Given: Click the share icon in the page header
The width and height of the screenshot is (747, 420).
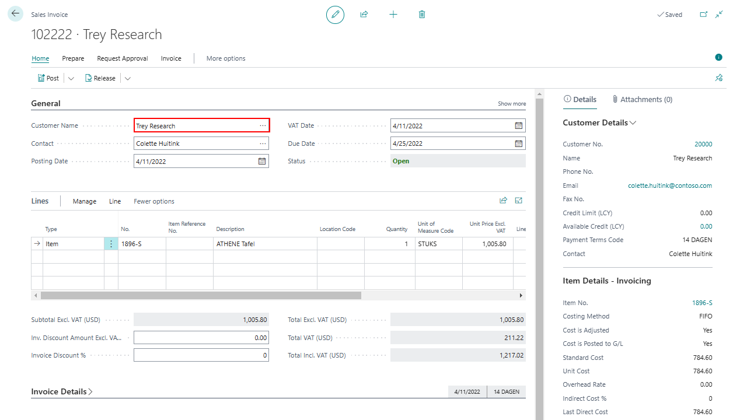Looking at the screenshot, I should pyautogui.click(x=364, y=15).
